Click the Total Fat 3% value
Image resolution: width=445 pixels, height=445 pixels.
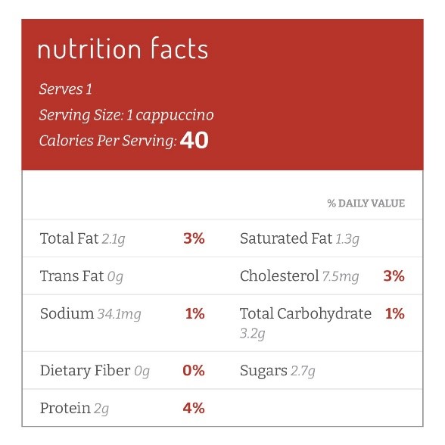click(194, 238)
